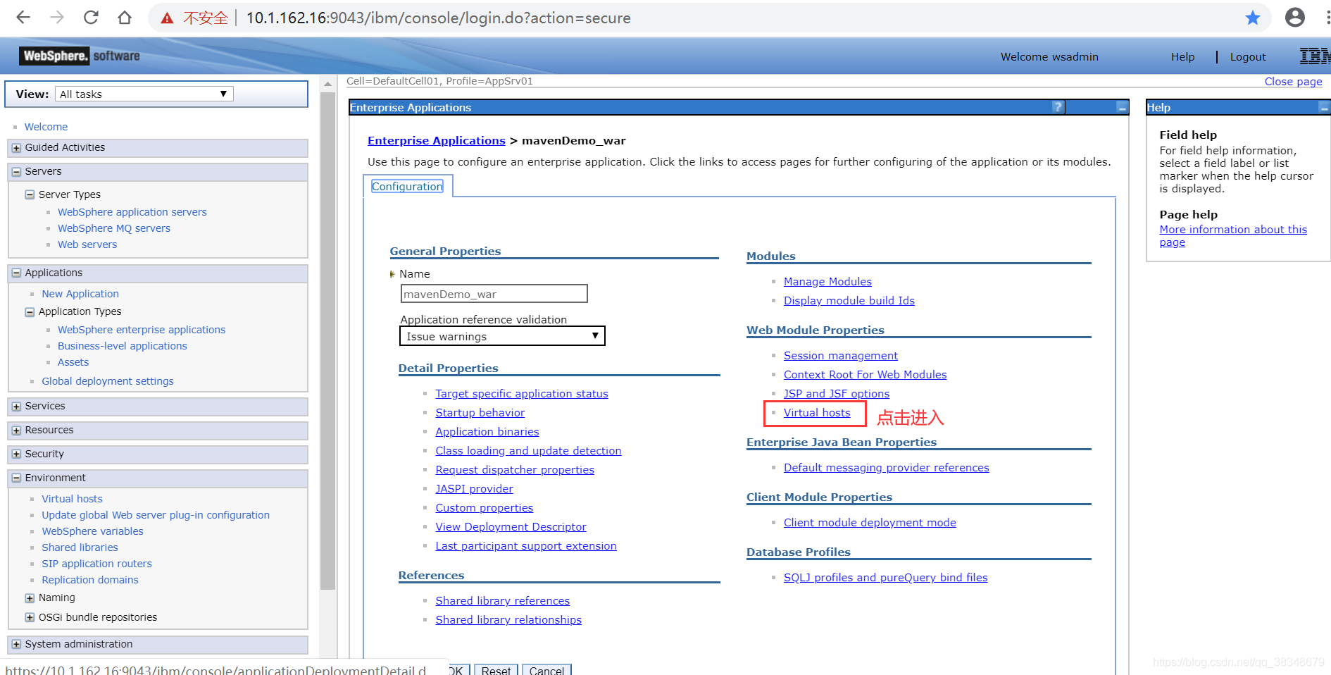Viewport: 1331px width, 675px height.
Task: Open Assets in navigation tree
Action: (73, 362)
